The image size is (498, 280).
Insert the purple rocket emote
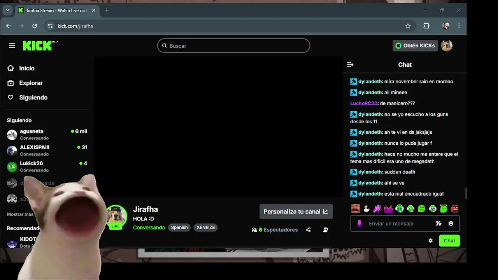click(377, 209)
